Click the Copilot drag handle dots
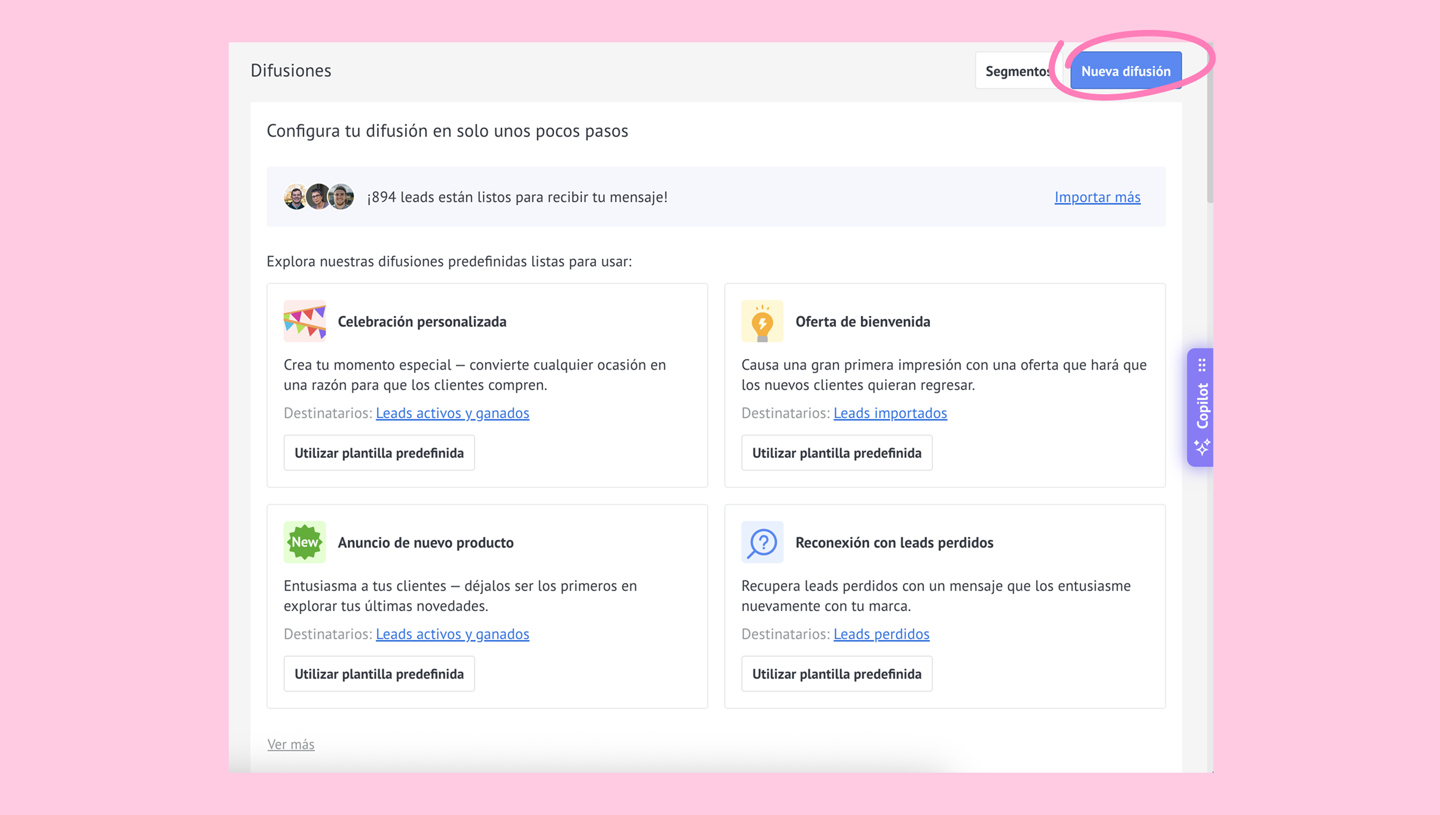1440x815 pixels. 1201,366
